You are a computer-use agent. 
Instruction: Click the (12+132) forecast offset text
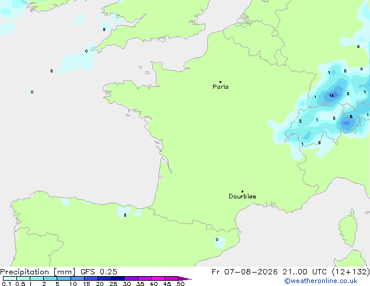point(351,272)
